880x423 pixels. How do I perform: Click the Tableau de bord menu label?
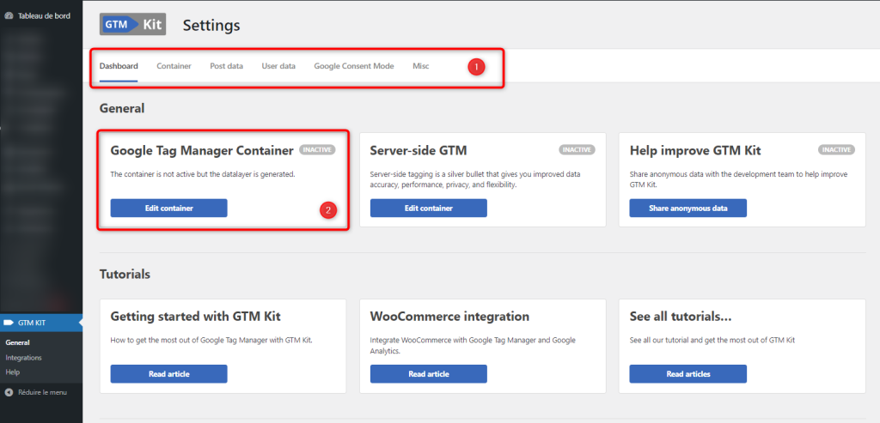point(45,15)
